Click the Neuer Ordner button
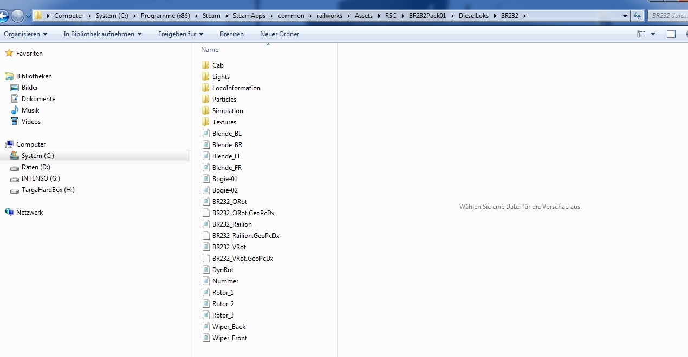This screenshot has width=688, height=357. pyautogui.click(x=280, y=34)
